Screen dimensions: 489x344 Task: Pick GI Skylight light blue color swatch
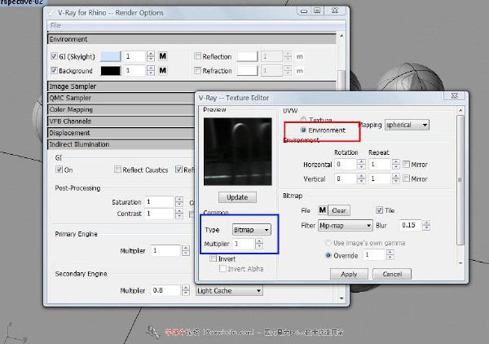(x=110, y=56)
